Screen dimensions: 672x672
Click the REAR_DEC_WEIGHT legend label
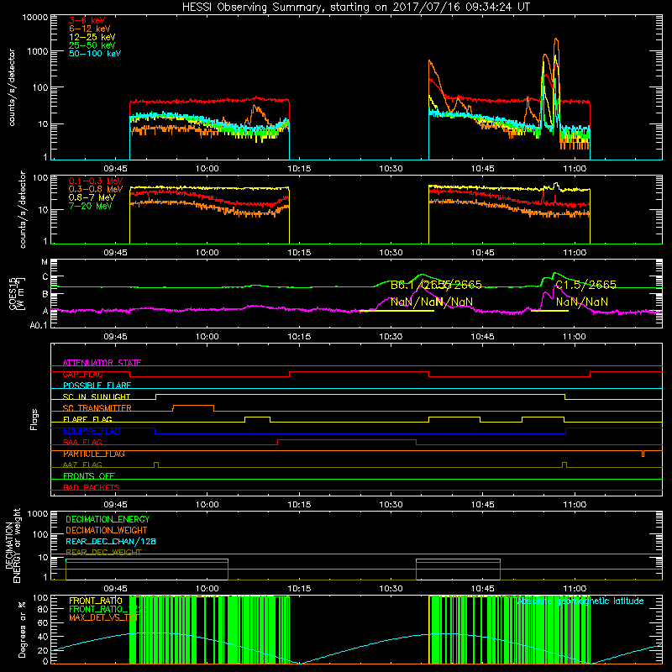[103, 552]
